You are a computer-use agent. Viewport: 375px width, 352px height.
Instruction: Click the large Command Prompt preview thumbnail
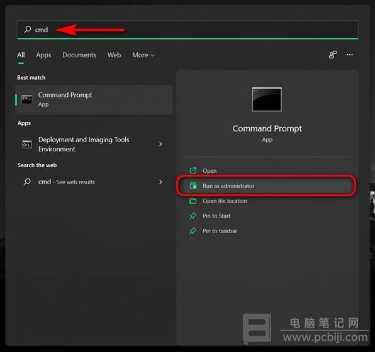click(267, 99)
